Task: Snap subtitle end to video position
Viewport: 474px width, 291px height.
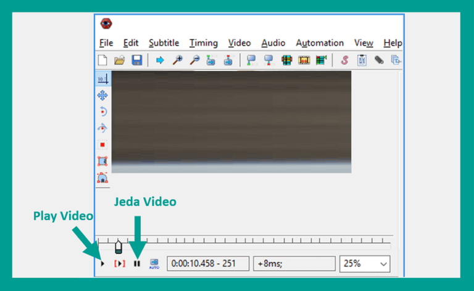Action: pos(268,60)
